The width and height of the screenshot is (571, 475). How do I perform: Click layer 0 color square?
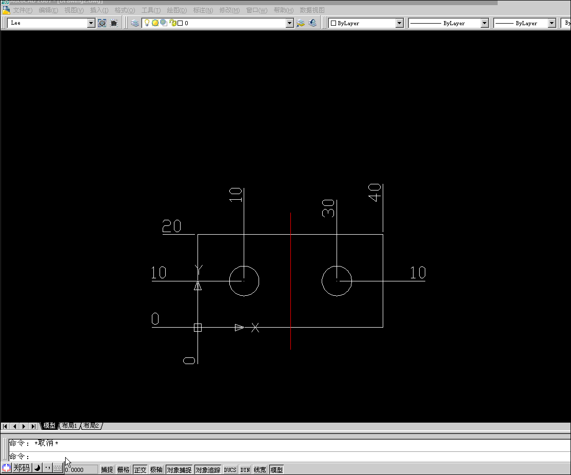click(x=180, y=23)
